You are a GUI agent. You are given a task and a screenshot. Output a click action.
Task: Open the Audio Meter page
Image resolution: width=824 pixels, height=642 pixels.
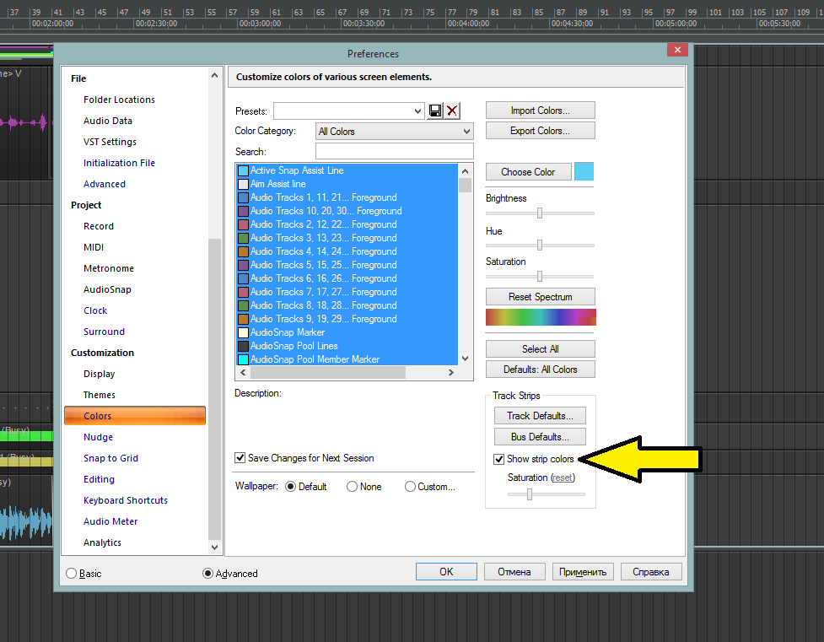coord(110,521)
